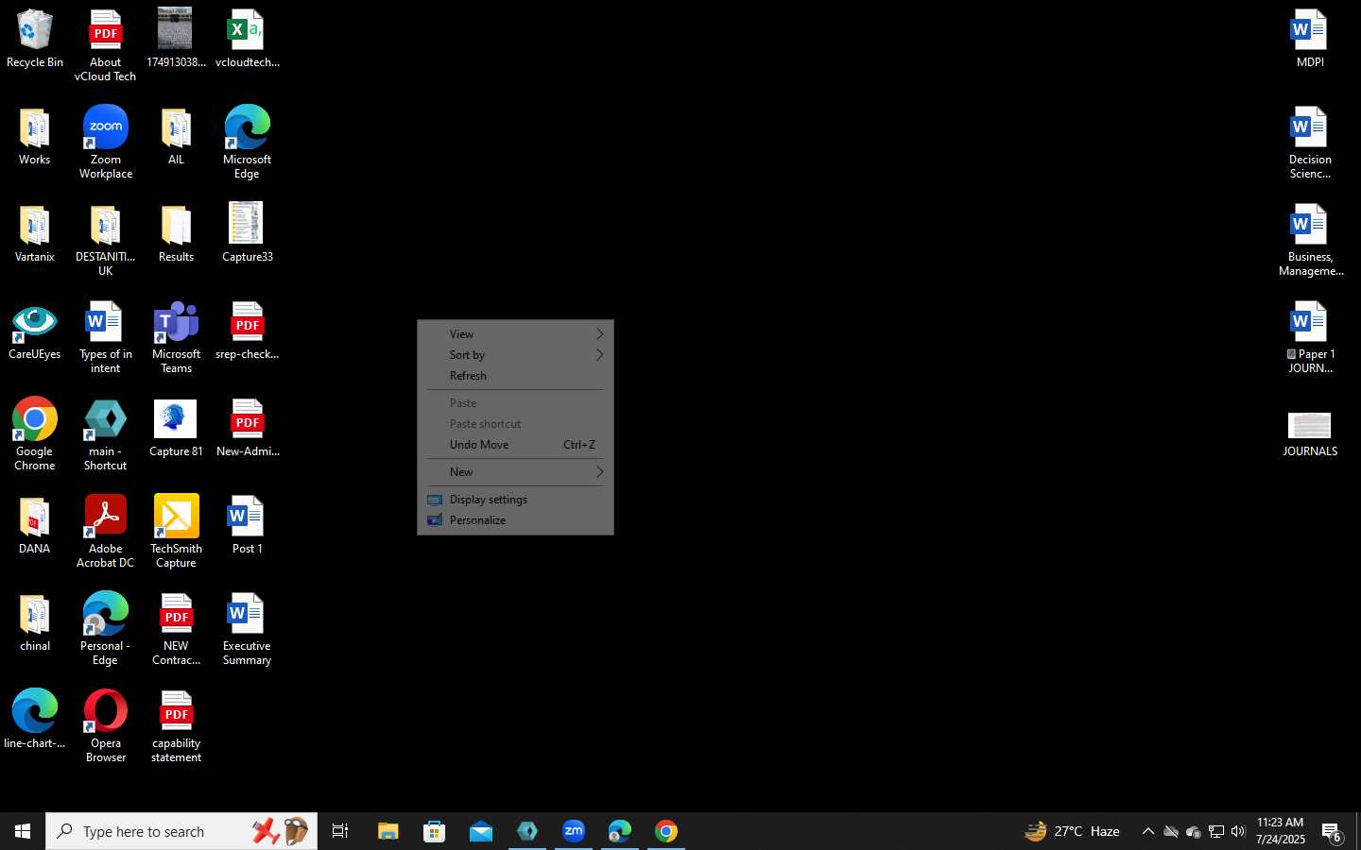
Task: Select the JOURNALS image file icon
Action: (1311, 435)
